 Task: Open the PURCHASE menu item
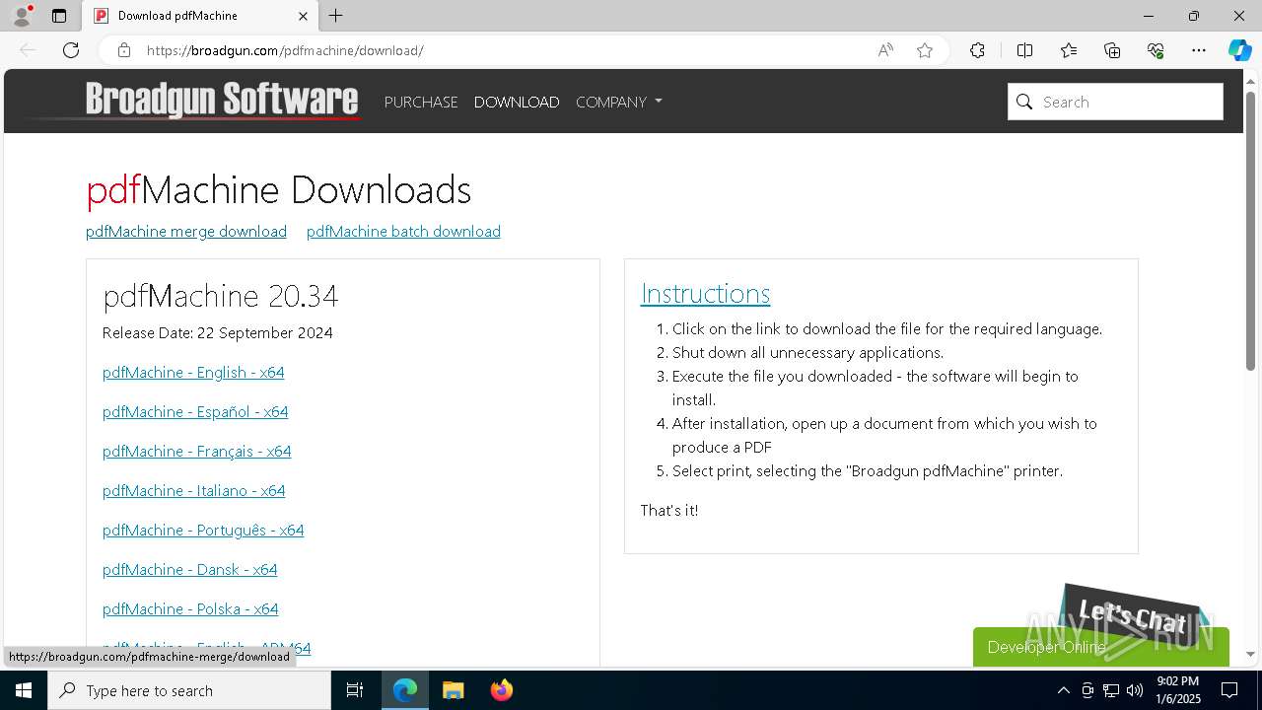tap(421, 102)
